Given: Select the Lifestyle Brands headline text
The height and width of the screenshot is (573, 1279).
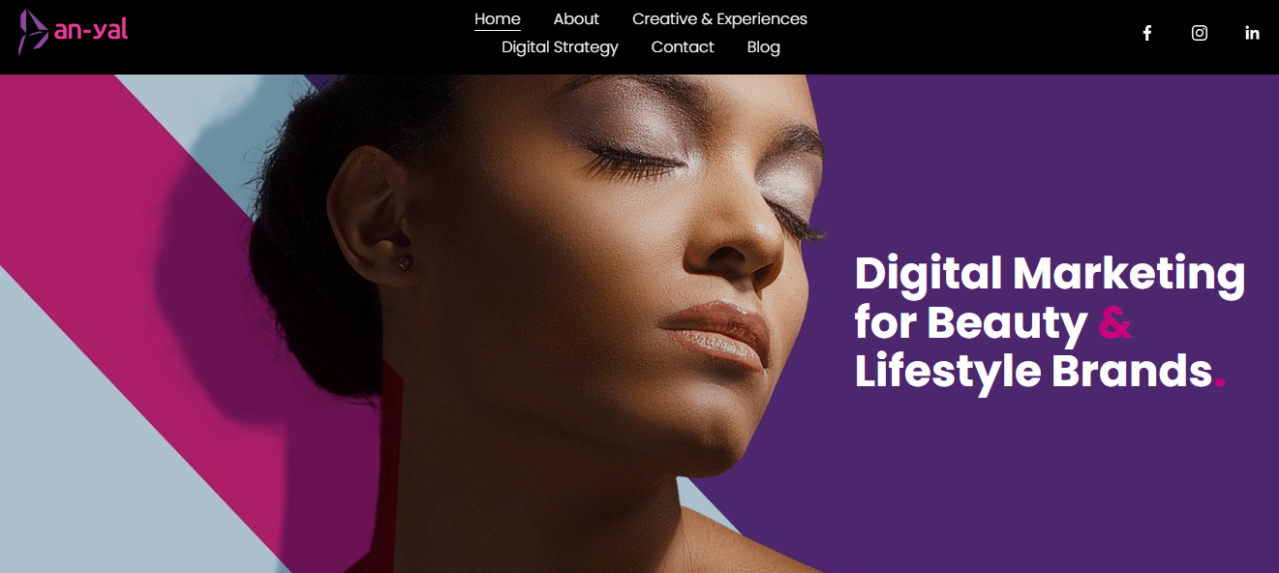Looking at the screenshot, I should click(x=1033, y=372).
